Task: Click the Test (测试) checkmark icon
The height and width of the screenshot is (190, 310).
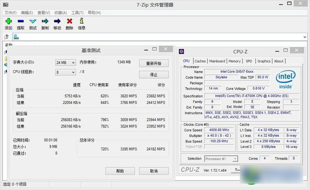Action: point(32,21)
